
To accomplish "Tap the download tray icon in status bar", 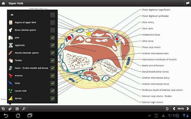I will pyautogui.click(x=156, y=116).
